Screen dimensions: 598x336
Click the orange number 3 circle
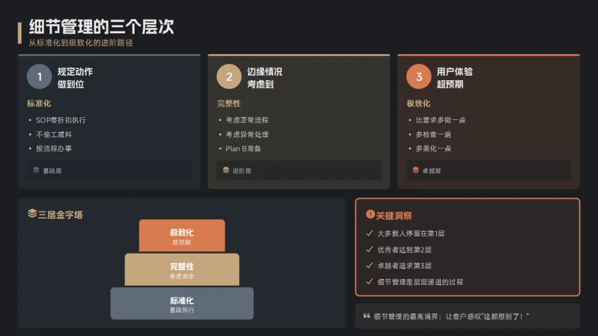(419, 77)
